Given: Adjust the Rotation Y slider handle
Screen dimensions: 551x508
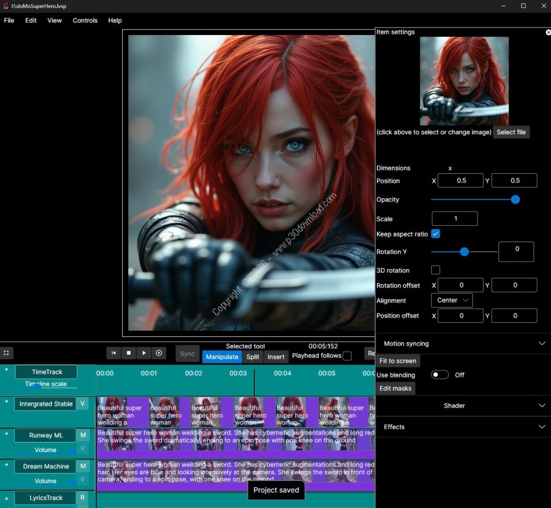Looking at the screenshot, I should point(464,252).
